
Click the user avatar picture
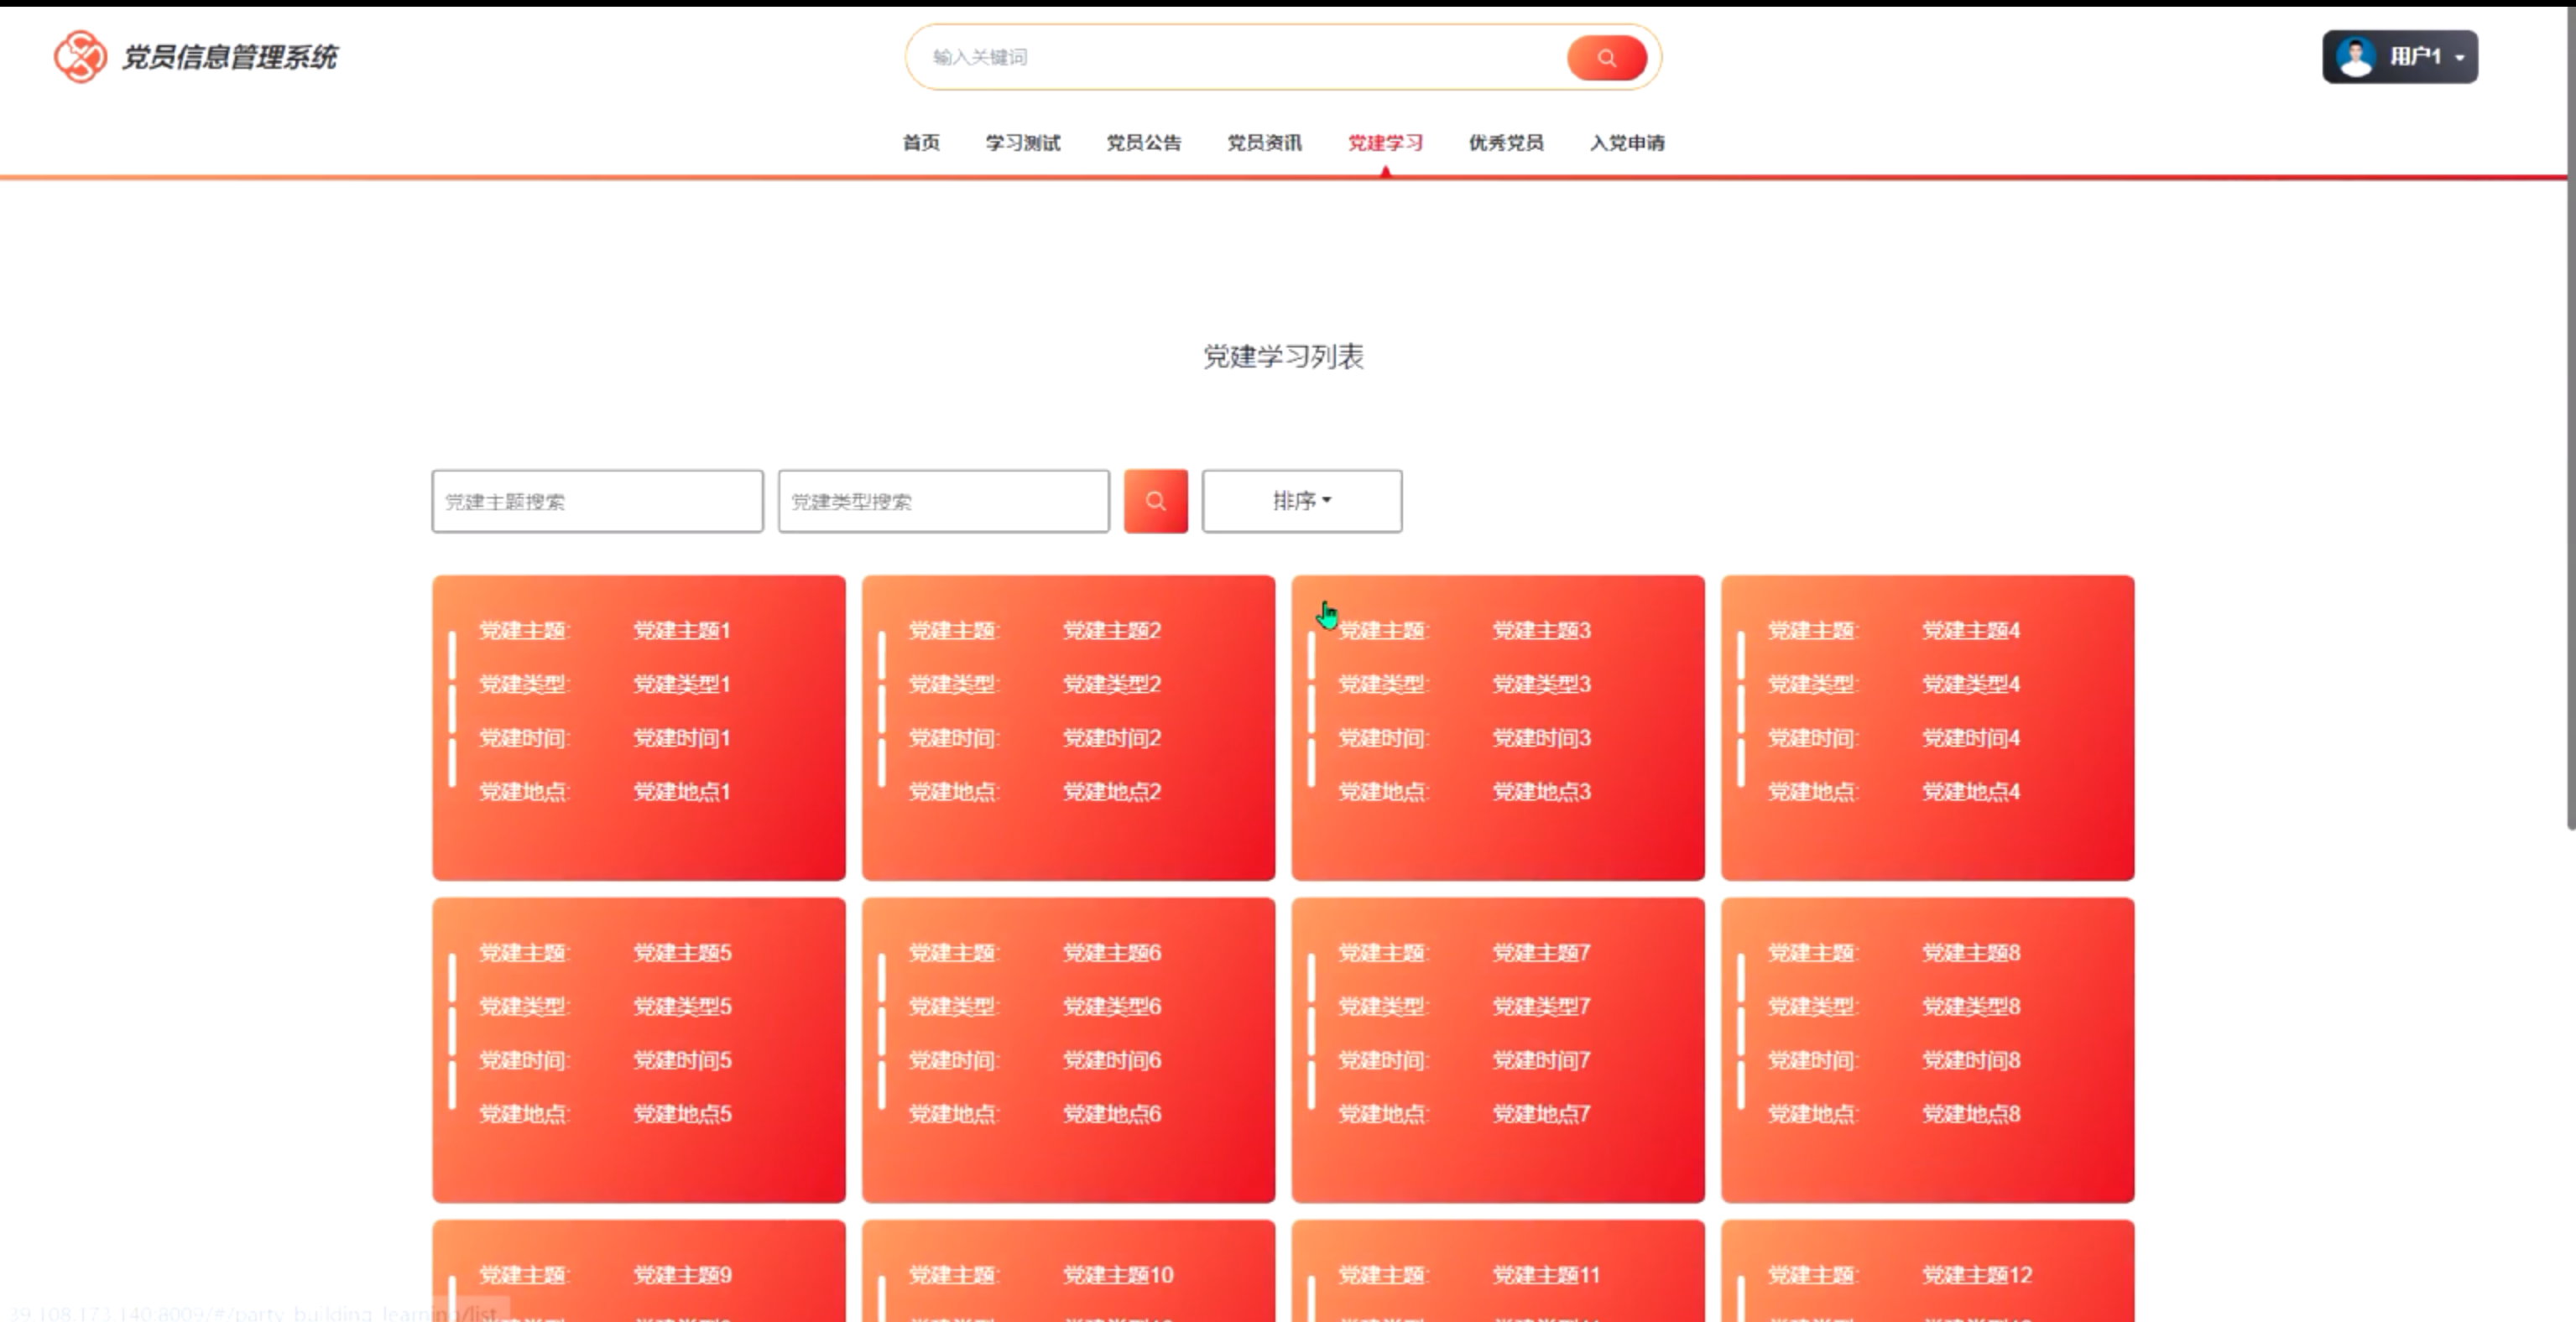[2355, 57]
